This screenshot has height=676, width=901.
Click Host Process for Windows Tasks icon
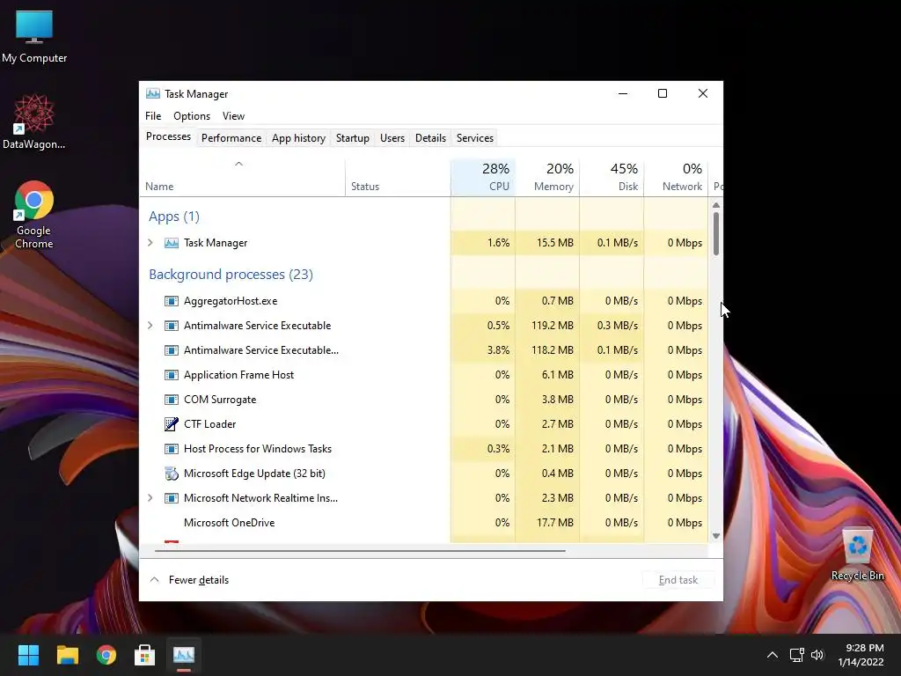(x=172, y=449)
